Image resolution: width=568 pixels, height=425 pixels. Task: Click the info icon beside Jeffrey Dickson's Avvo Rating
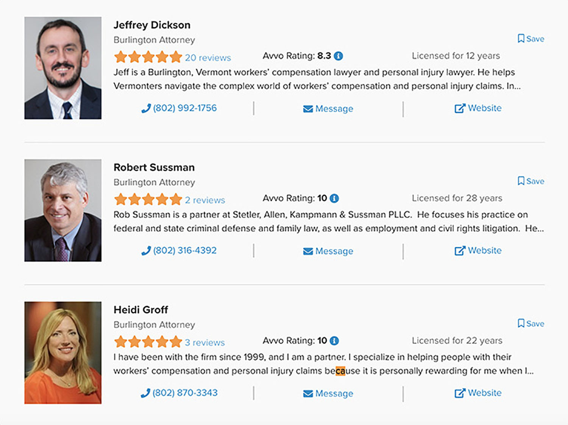pyautogui.click(x=338, y=55)
